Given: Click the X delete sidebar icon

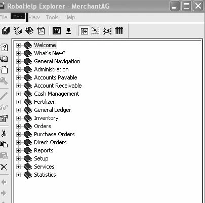Looking at the screenshot, I should click(4, 167).
